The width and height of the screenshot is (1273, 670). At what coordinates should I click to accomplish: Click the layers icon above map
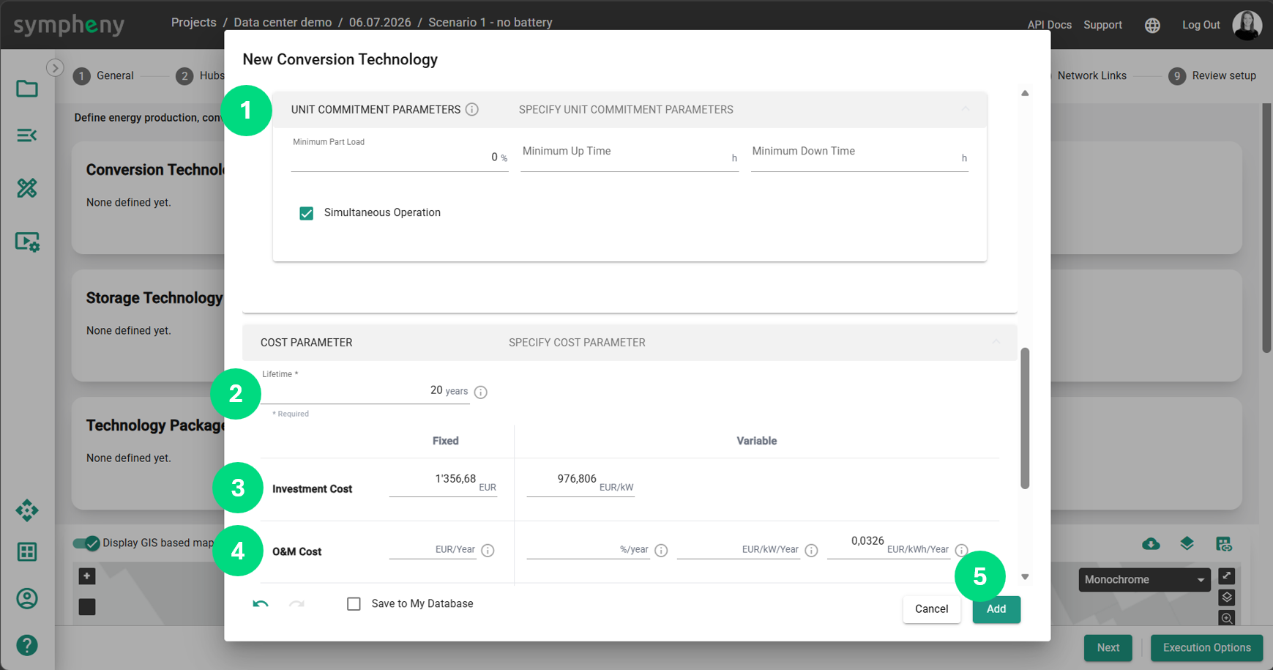(x=1187, y=543)
